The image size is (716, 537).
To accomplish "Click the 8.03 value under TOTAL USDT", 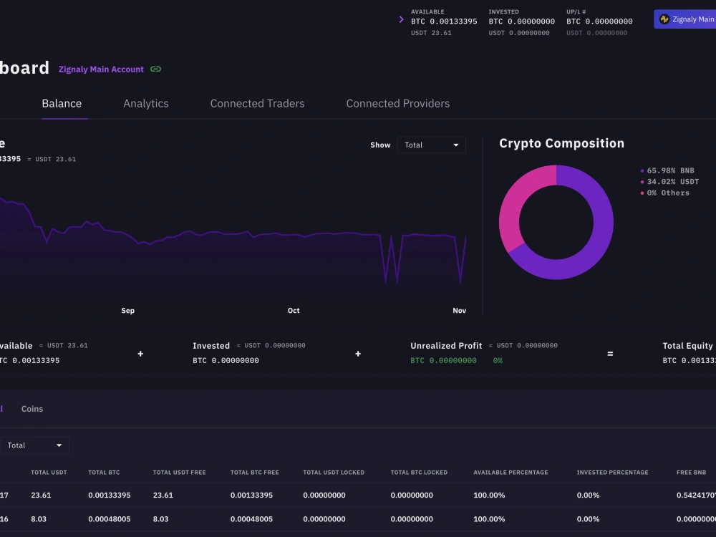I will point(39,518).
